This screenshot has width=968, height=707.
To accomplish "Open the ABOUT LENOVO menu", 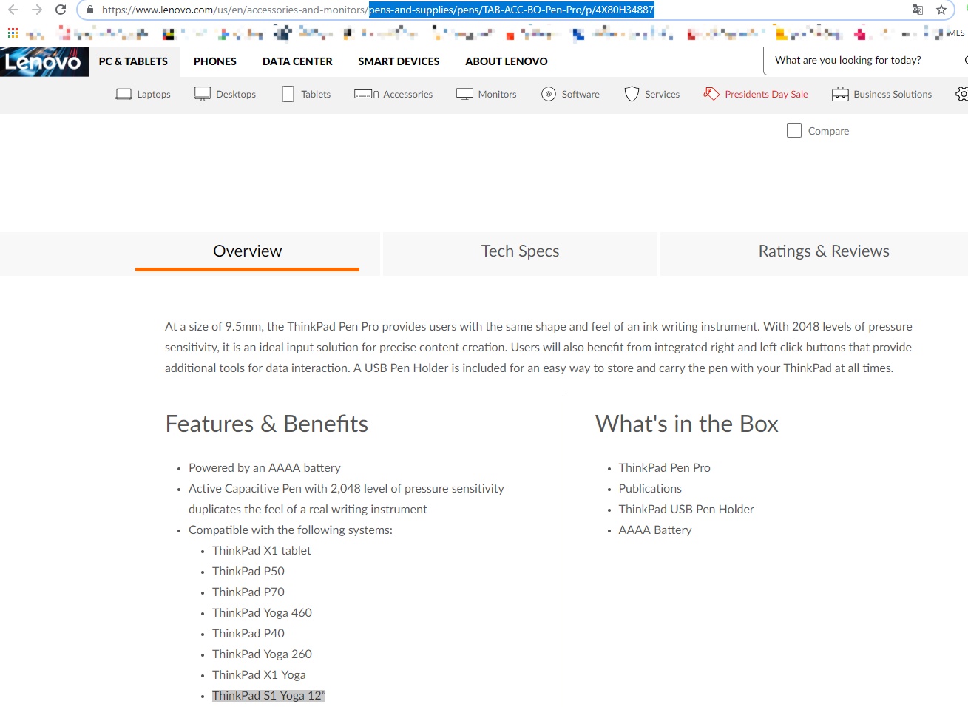I will 507,61.
